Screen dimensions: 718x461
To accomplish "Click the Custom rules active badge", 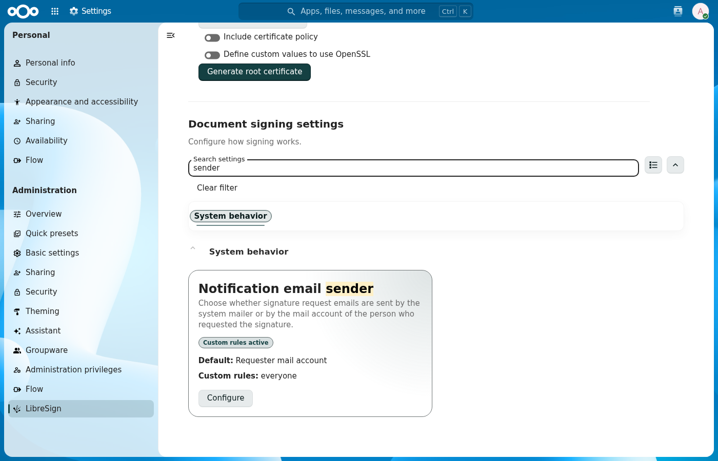I will click(236, 343).
